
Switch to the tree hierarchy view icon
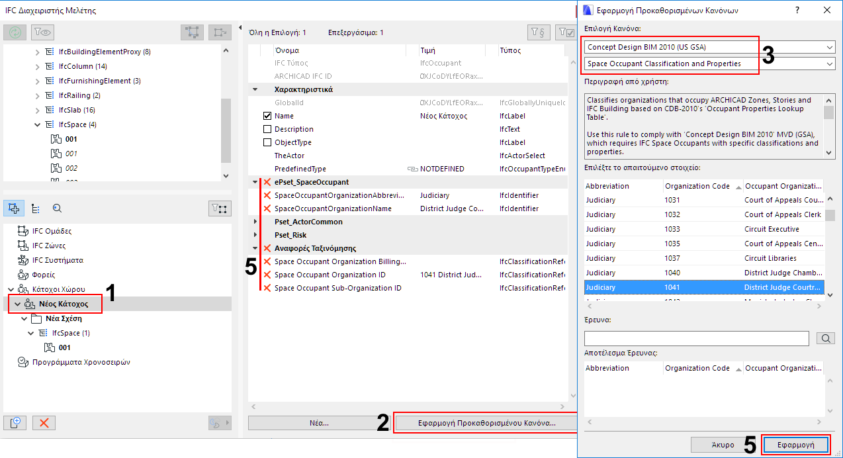click(x=36, y=208)
